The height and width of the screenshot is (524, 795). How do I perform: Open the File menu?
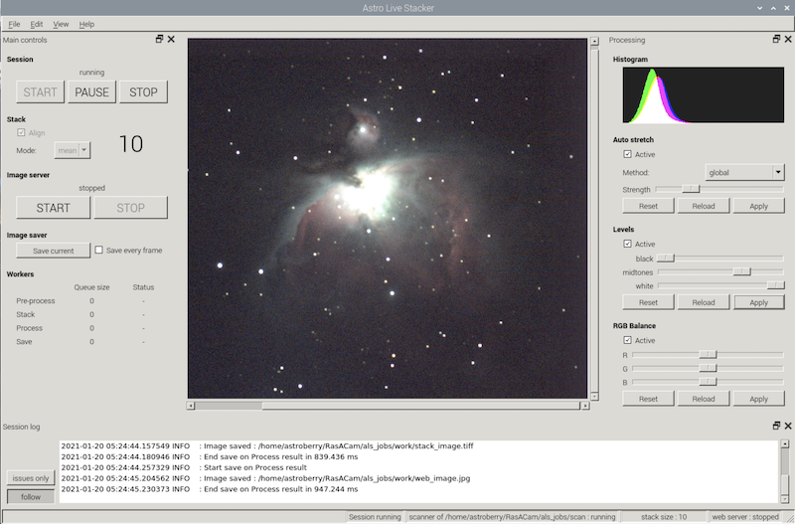coord(14,23)
